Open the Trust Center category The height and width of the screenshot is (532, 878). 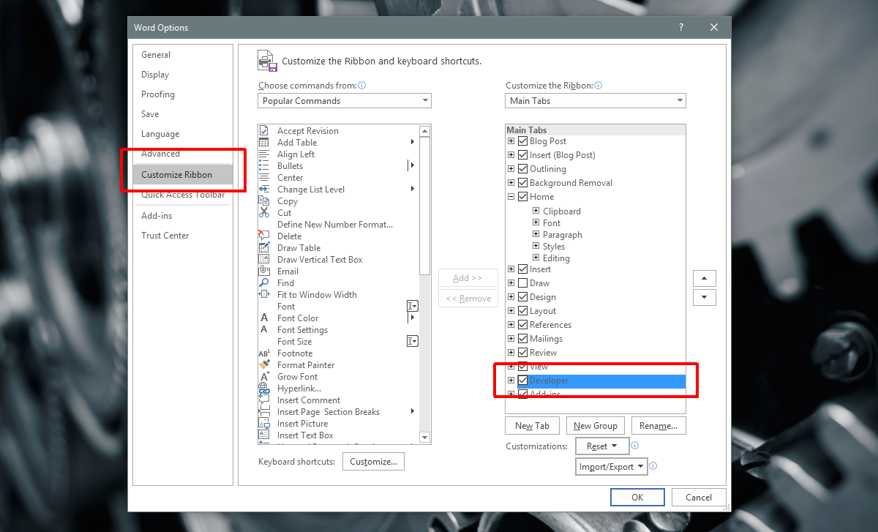click(165, 236)
